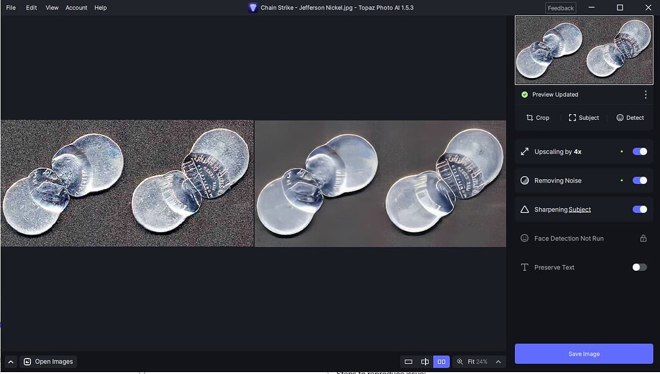The height and width of the screenshot is (374, 660).
Task: Click the Save Image button
Action: (x=583, y=353)
